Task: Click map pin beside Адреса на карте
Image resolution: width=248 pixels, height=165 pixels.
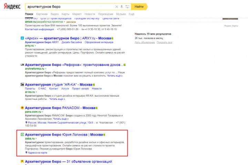Action: (x=26, y=153)
